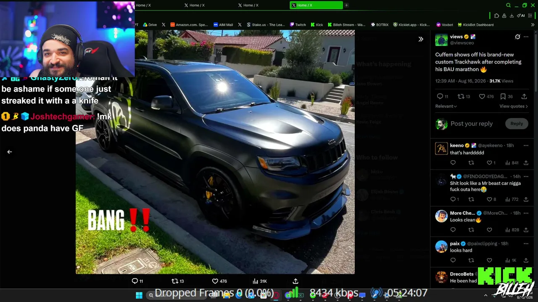Open more options on keeno's reply
Viewport: 538px width, 302px height.
526,146
